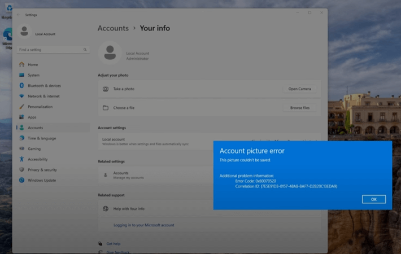The width and height of the screenshot is (401, 254).
Task: Click the Find a setting search box
Action: coord(53,50)
